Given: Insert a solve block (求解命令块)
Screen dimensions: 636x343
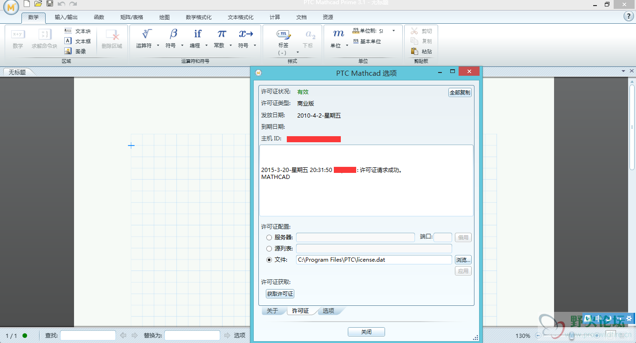Looking at the screenshot, I should click(x=45, y=39).
